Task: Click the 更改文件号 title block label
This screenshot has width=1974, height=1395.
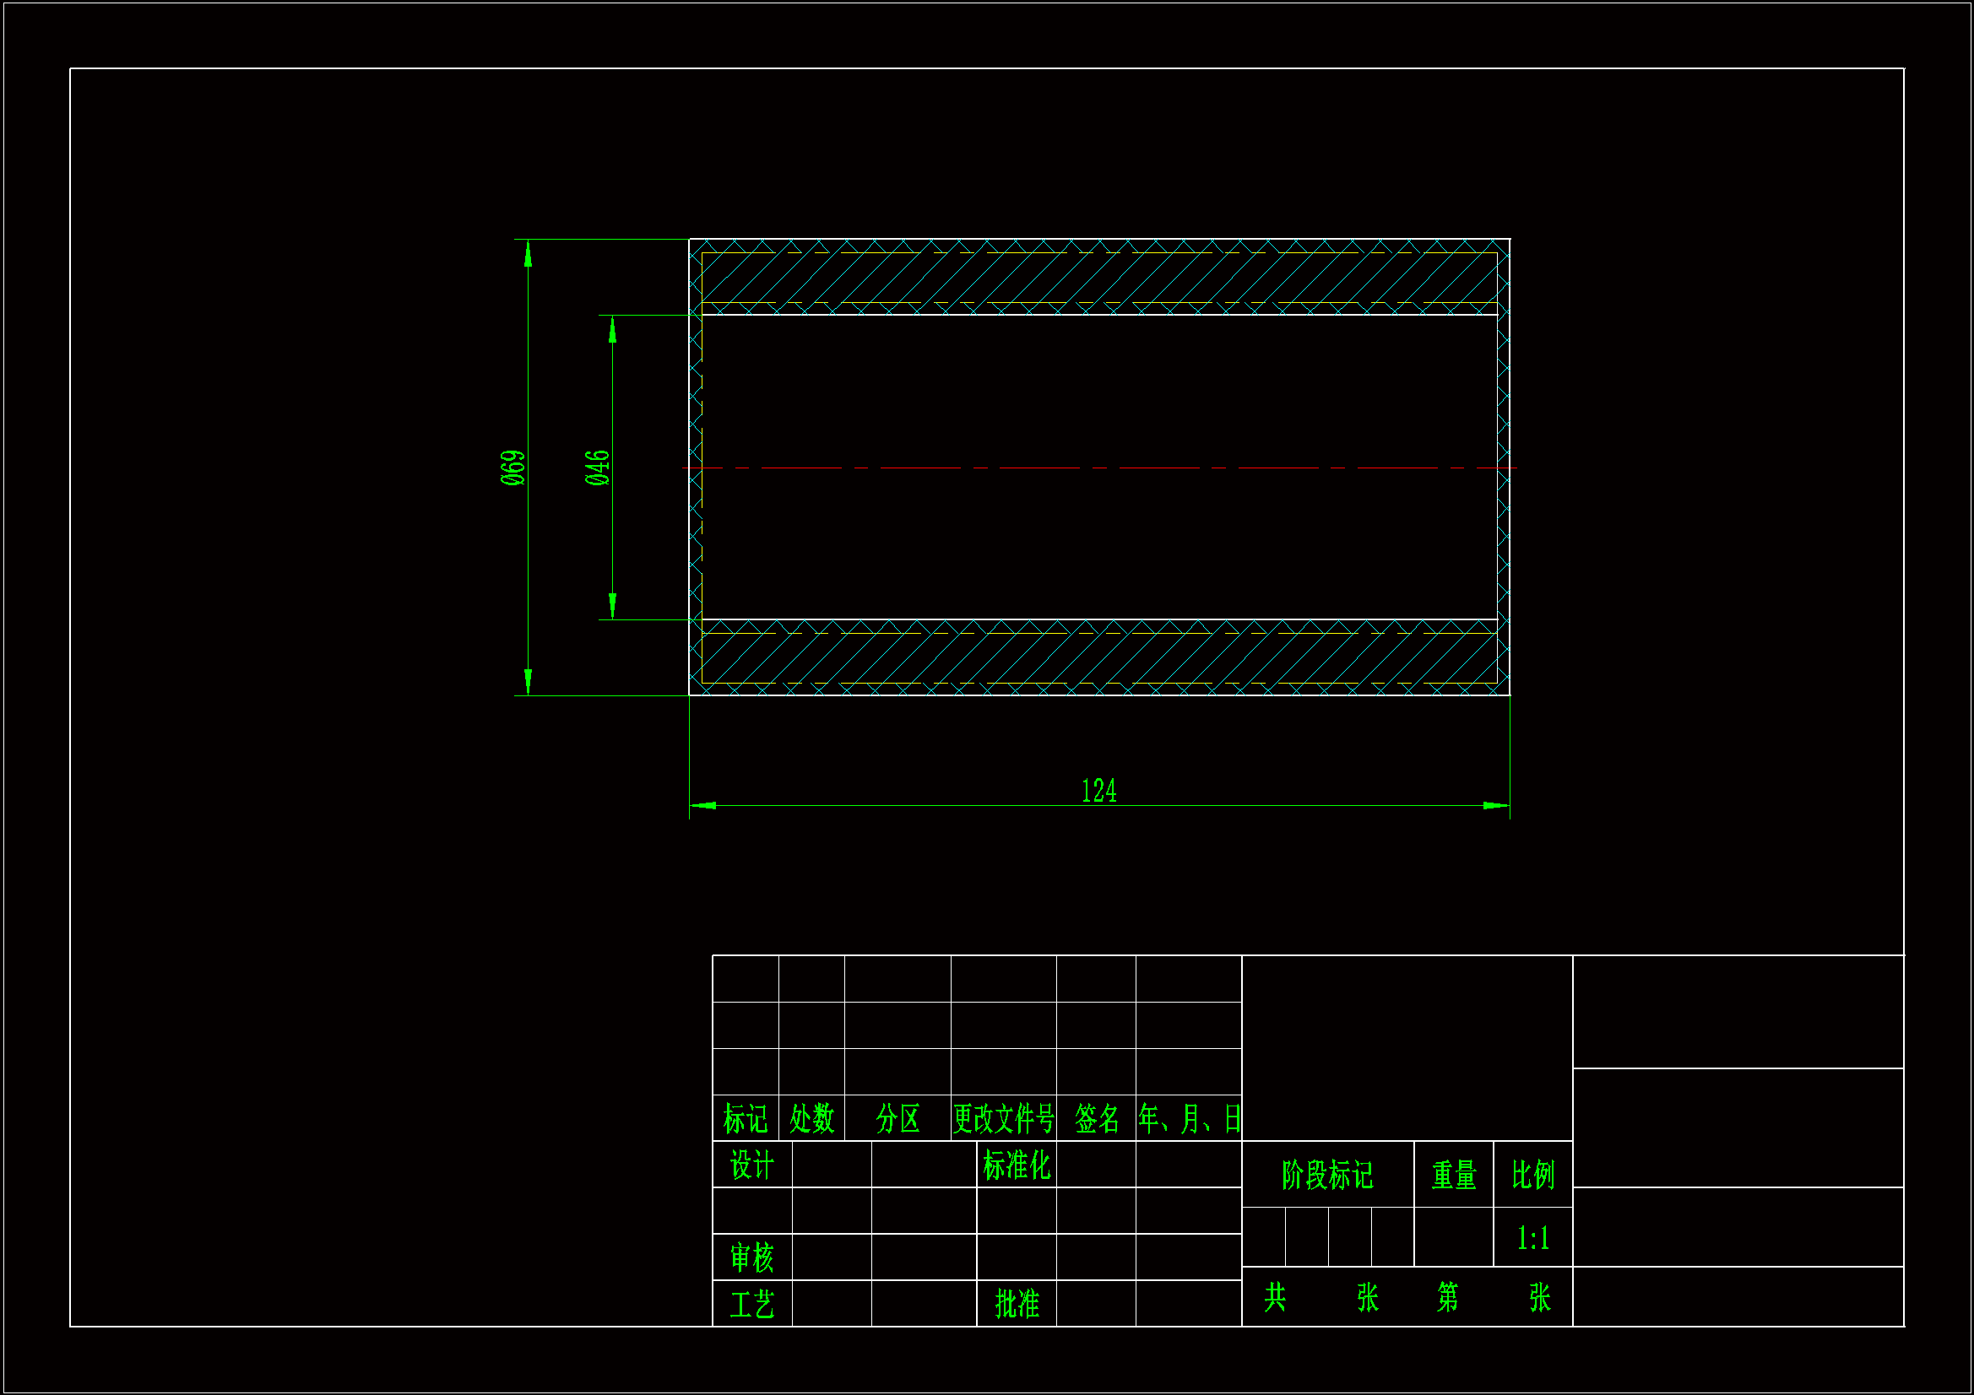Action: pos(1003,1119)
